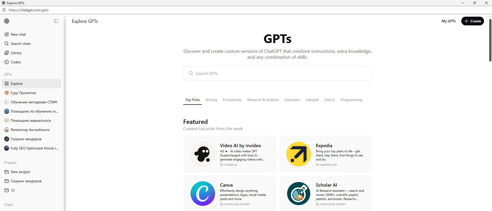Click the main page vertical scrollbar
The height and width of the screenshot is (211, 492).
tap(490, 40)
